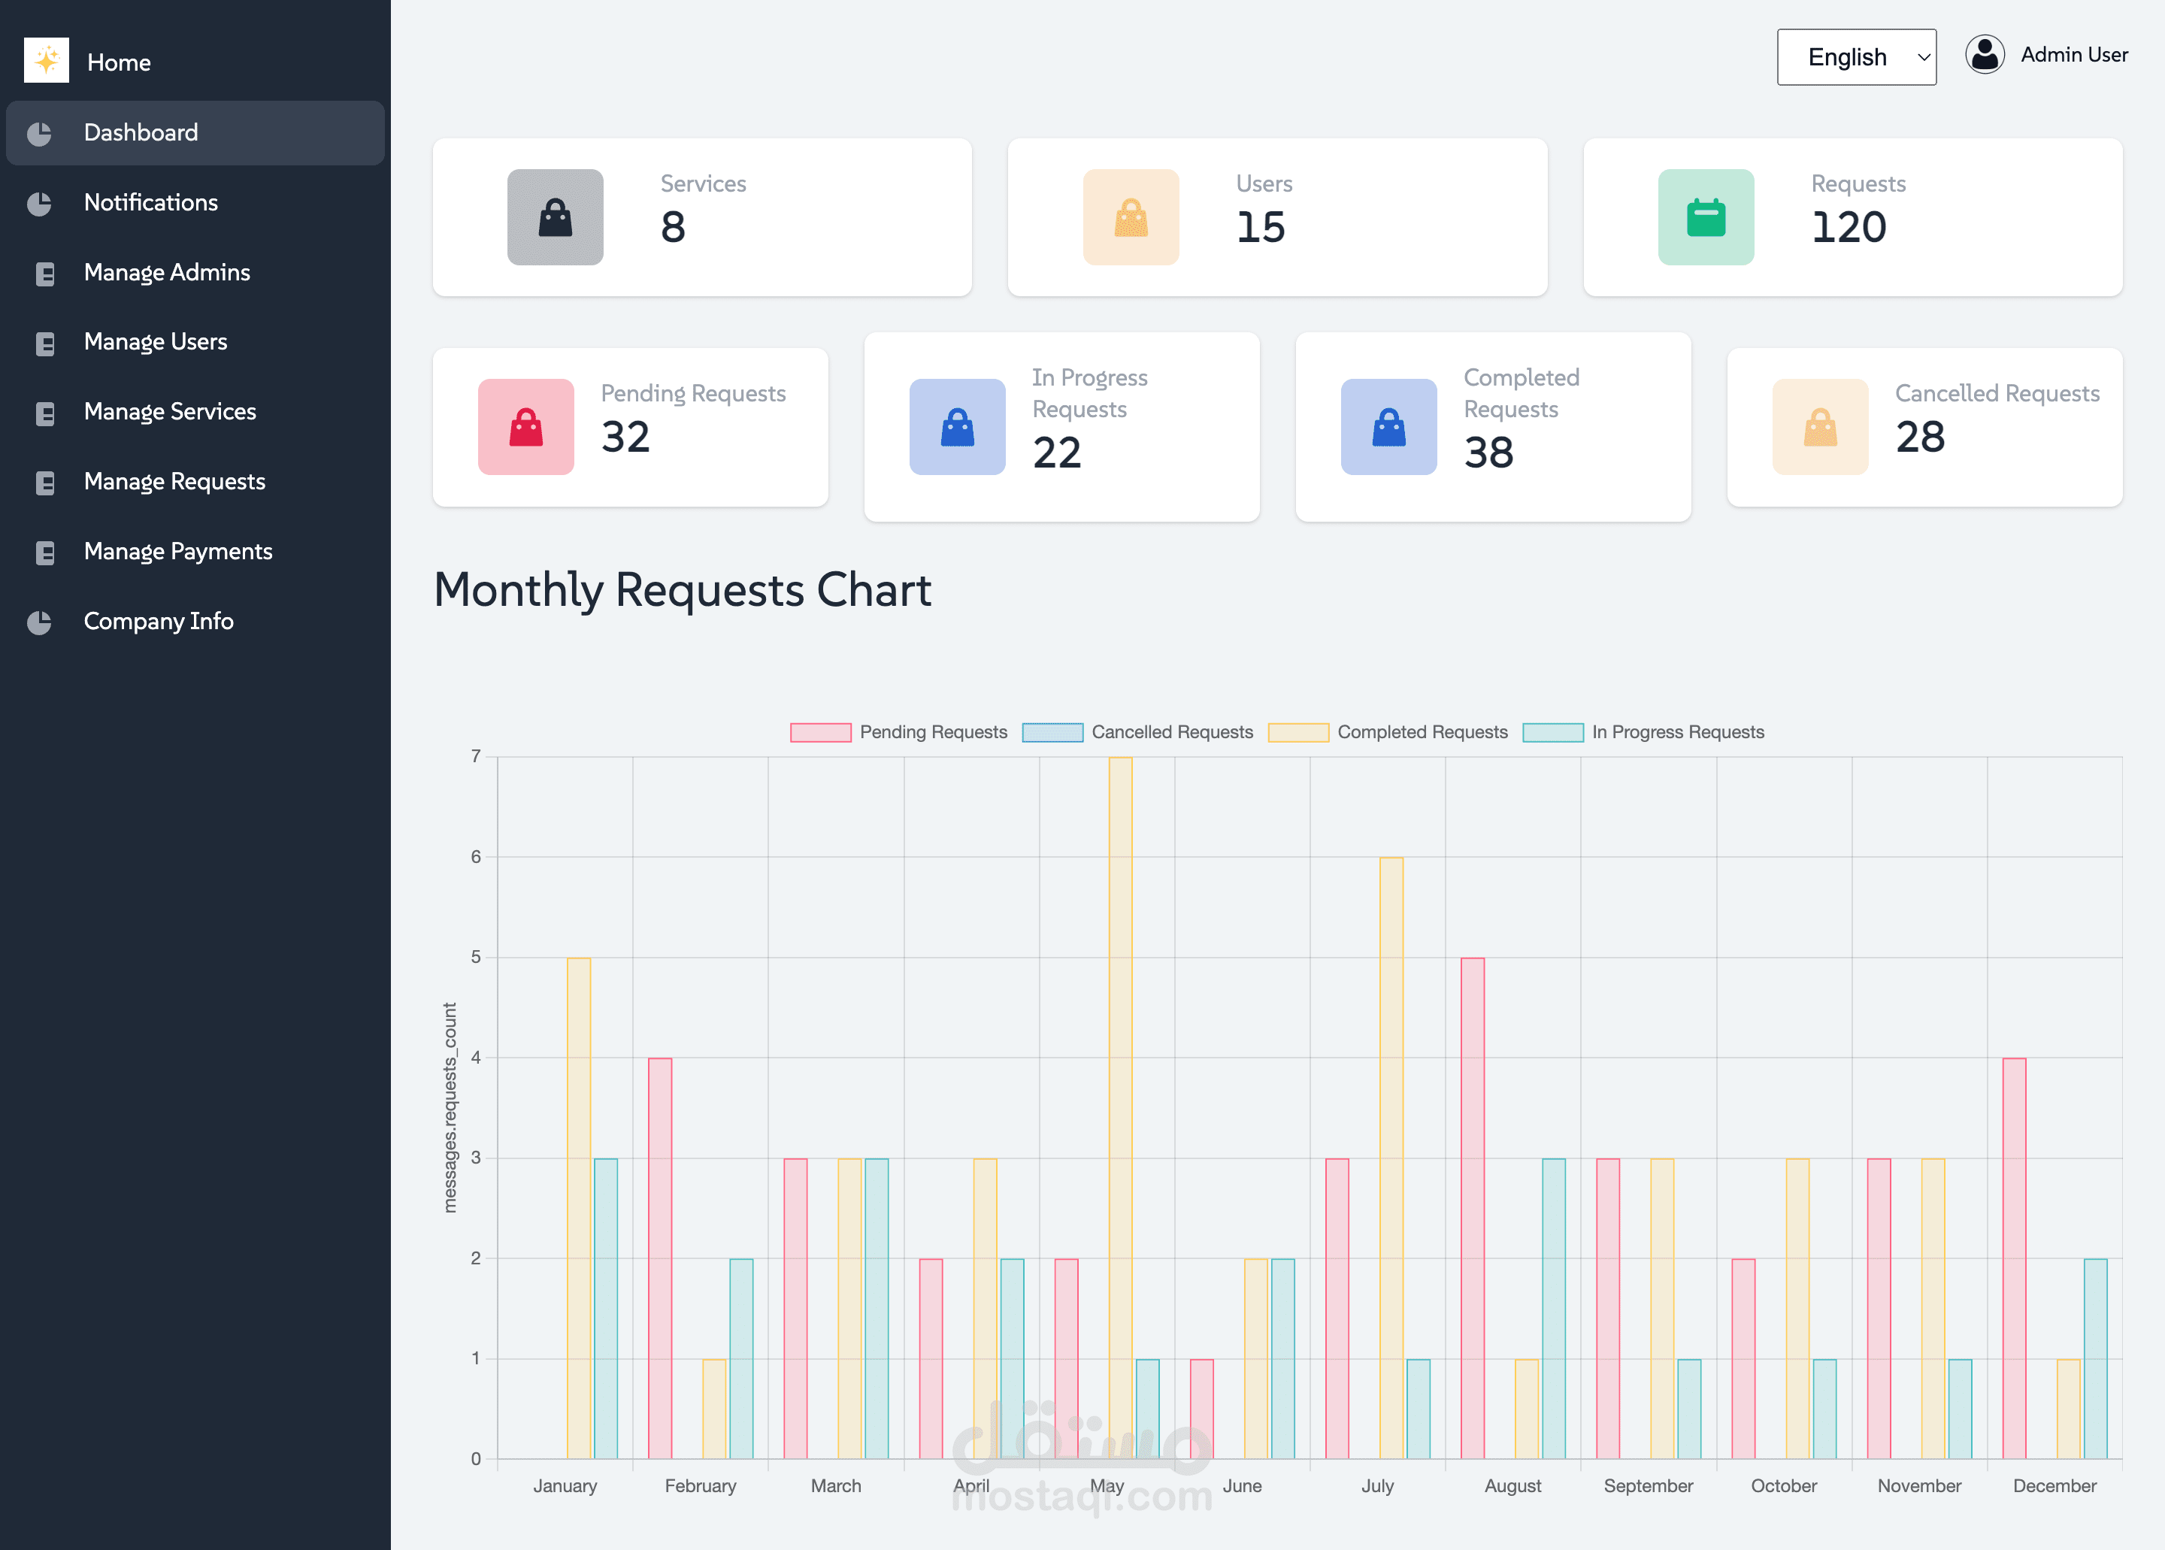Click the pie icon beside Company Info
This screenshot has width=2165, height=1550.
39,622
